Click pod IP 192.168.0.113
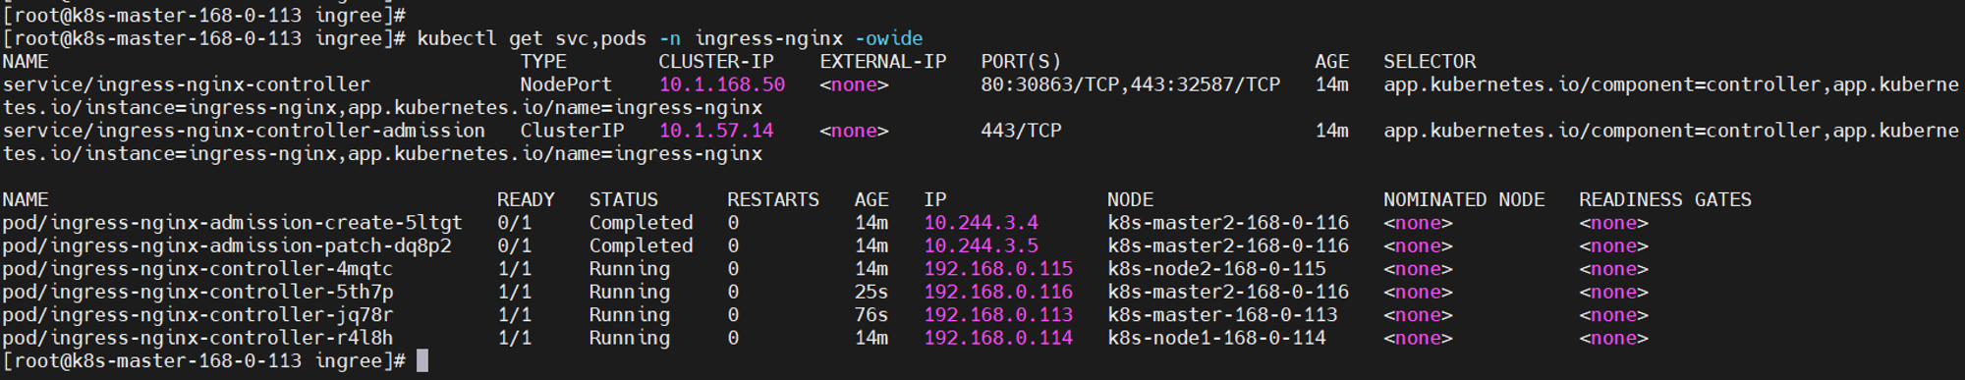This screenshot has width=1965, height=380. click(998, 315)
